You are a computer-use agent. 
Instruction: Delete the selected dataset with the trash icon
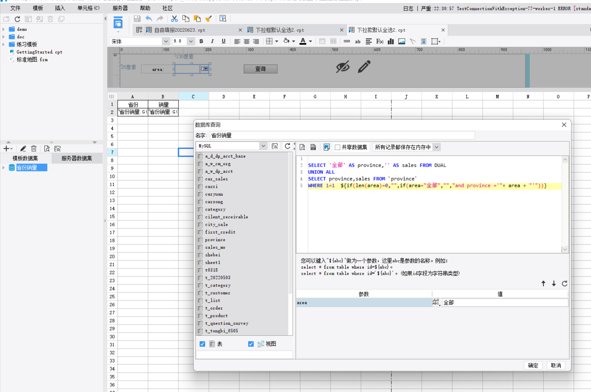[34, 148]
